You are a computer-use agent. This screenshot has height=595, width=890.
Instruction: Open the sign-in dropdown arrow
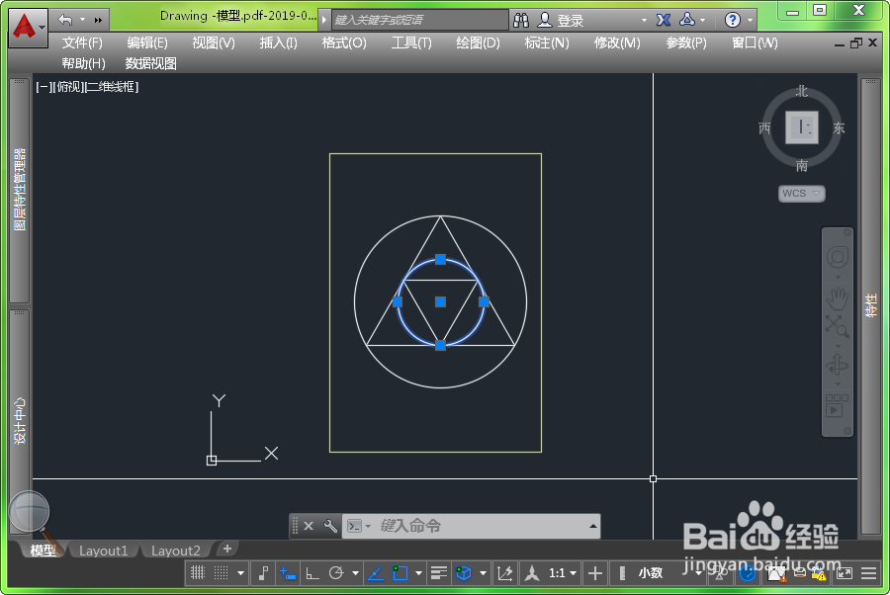tap(644, 21)
